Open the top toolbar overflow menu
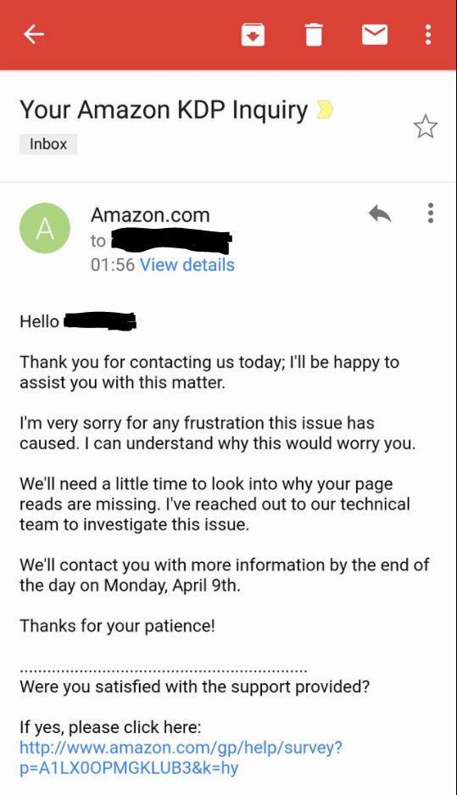The height and width of the screenshot is (795, 457). [x=428, y=35]
